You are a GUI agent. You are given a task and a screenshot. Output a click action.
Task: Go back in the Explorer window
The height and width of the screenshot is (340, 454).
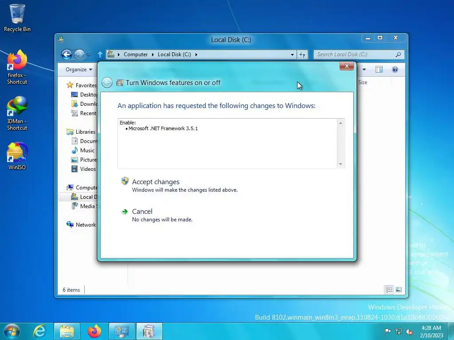67,54
